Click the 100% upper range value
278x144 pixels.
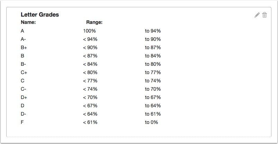click(89, 31)
